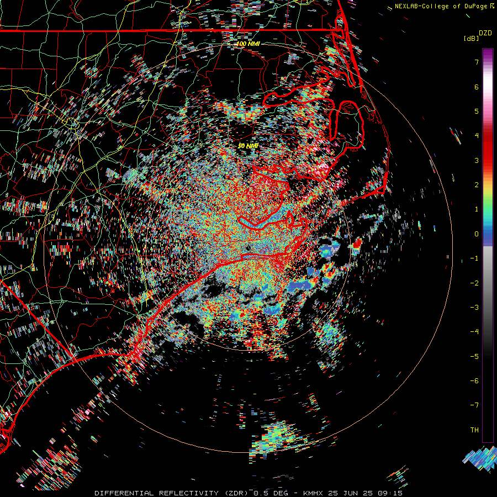The image size is (497, 497).
Task: Click the 0 value on the scale
Action: click(x=477, y=234)
